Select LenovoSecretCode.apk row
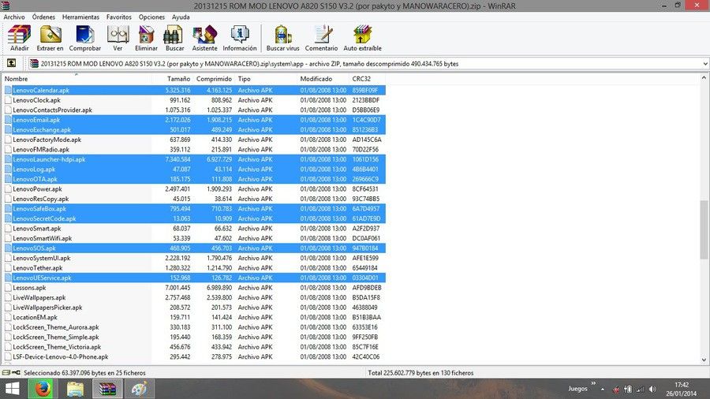The image size is (710, 399). click(195, 218)
